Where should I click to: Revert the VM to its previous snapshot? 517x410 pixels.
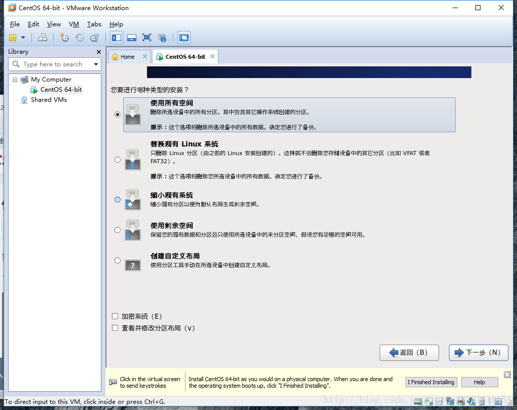click(x=80, y=38)
